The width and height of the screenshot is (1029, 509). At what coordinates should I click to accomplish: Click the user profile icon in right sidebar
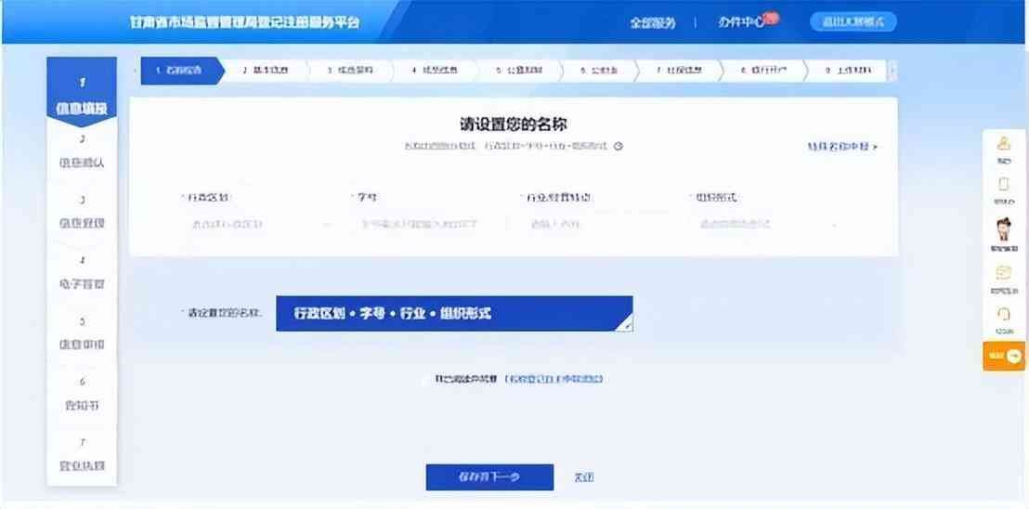1003,143
